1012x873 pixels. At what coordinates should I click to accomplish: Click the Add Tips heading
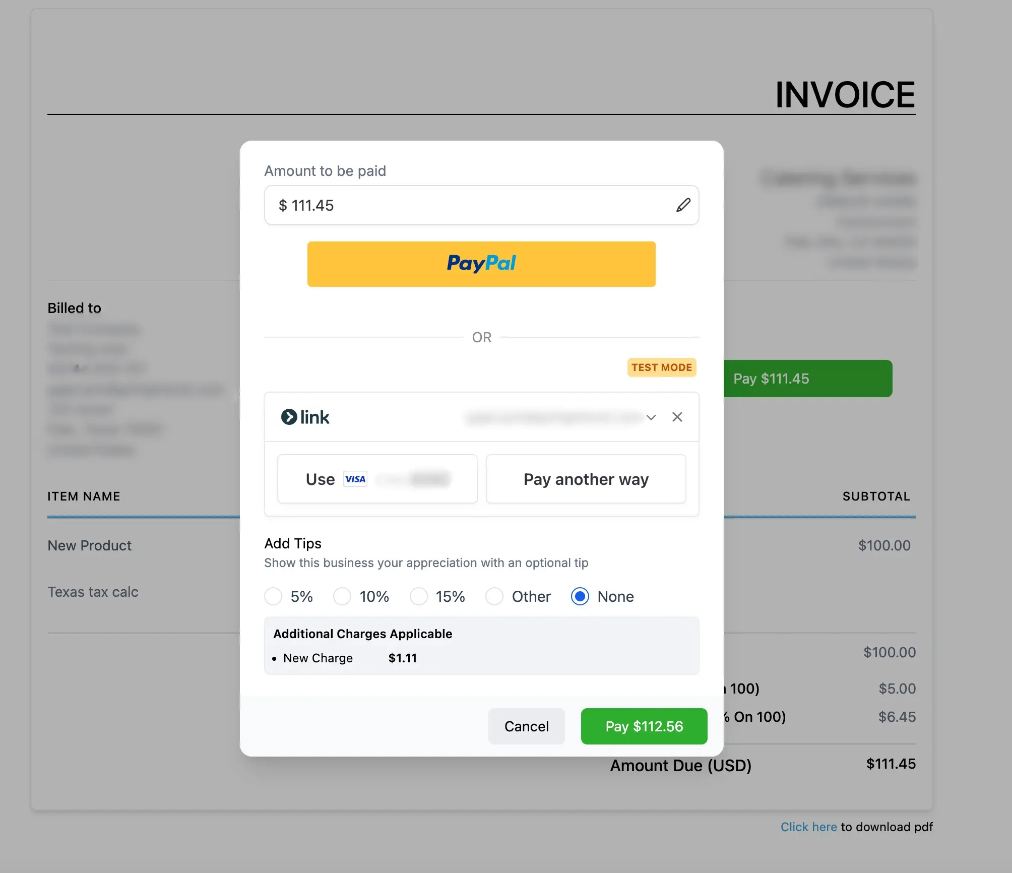pyautogui.click(x=293, y=543)
